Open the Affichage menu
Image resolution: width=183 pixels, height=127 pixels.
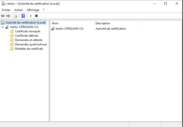pos(33,10)
